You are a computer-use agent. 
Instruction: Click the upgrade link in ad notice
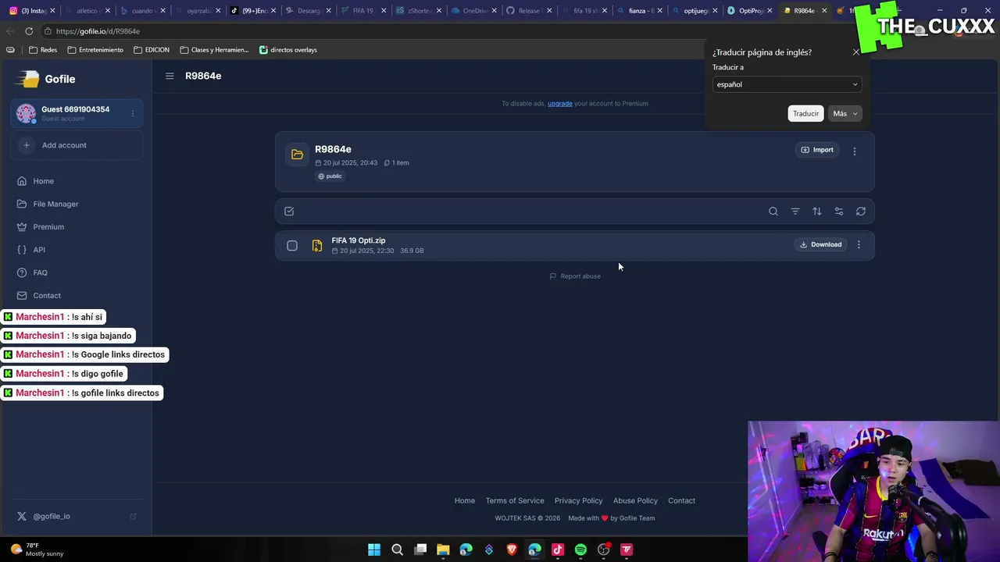[560, 103]
